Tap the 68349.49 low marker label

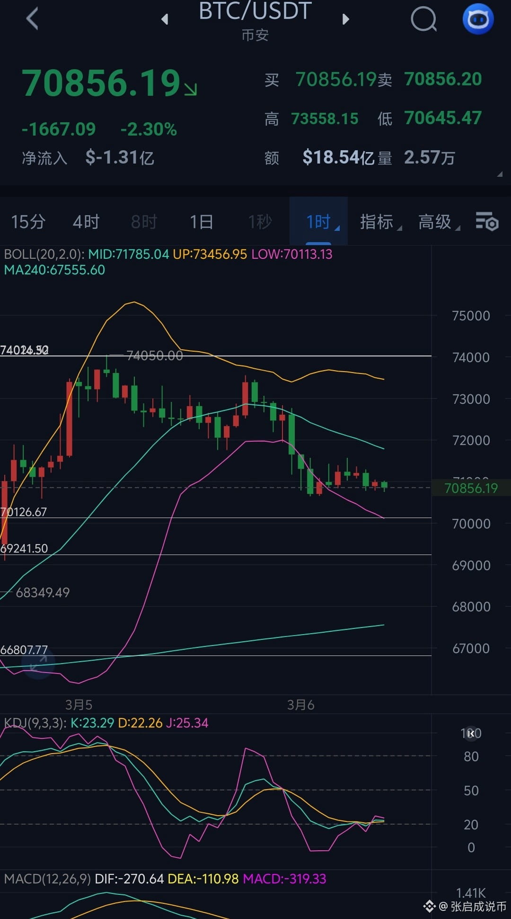[43, 592]
